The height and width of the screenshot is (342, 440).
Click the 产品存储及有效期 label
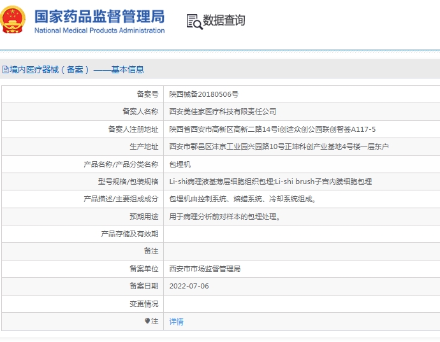pos(129,234)
